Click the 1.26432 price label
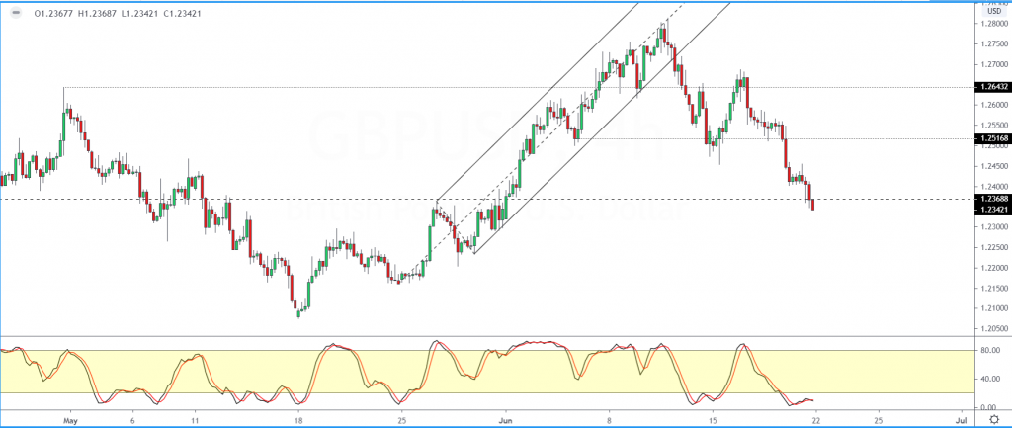Image resolution: width=1012 pixels, height=428 pixels. tap(994, 87)
